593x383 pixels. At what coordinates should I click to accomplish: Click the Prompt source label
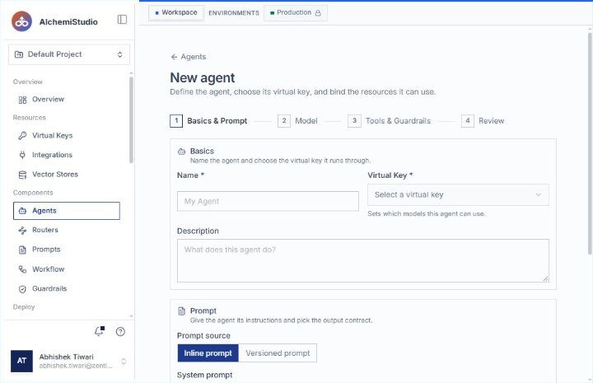[203, 336]
